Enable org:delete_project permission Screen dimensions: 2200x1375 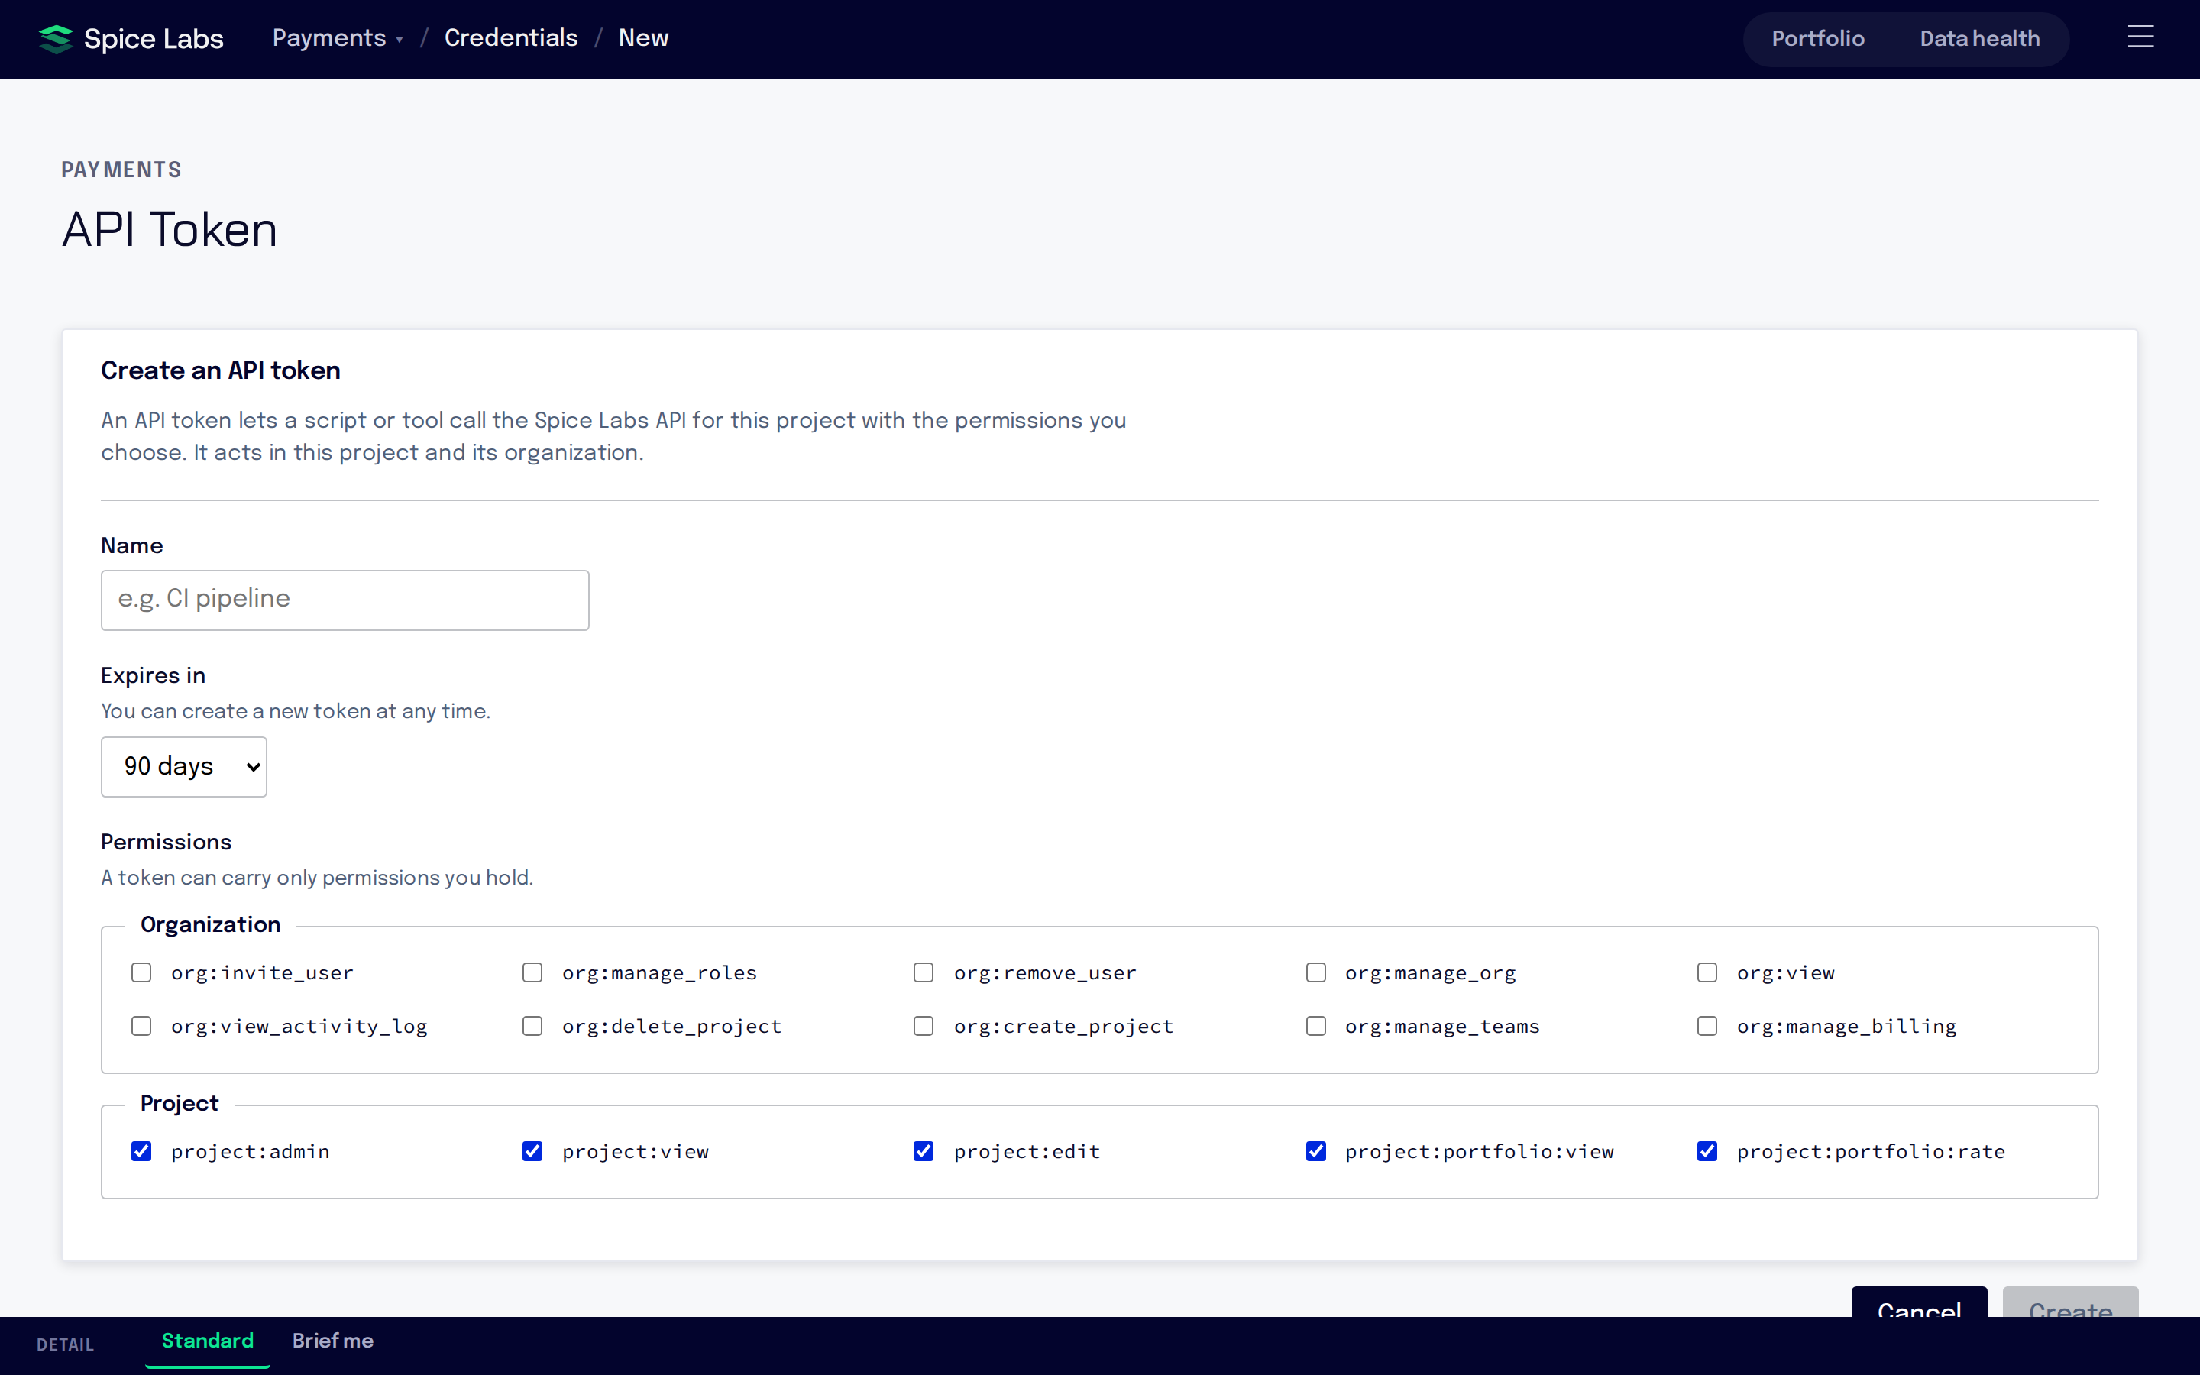(x=532, y=1026)
